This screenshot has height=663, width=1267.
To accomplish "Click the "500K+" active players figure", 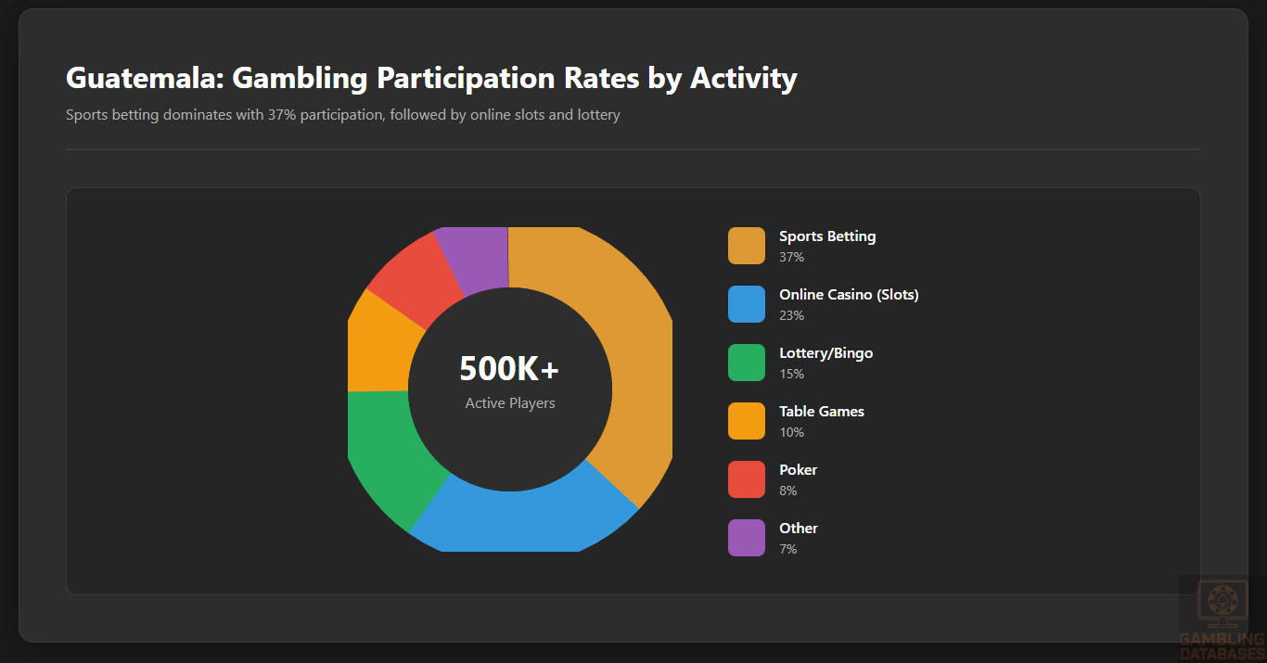I will 509,369.
